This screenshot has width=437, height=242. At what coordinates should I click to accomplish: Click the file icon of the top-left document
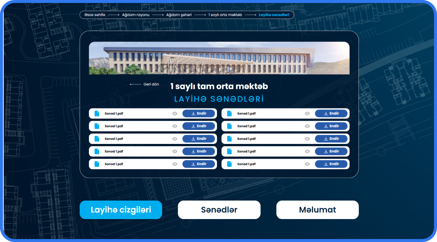[97, 114]
